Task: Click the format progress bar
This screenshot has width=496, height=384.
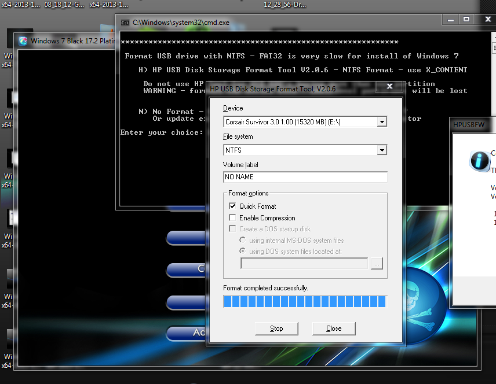Action: (x=305, y=301)
